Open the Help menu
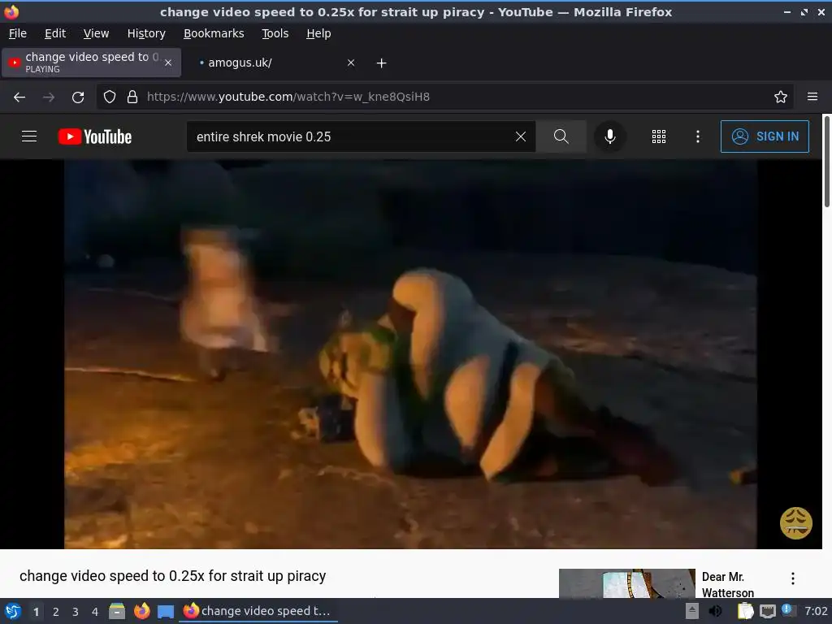 point(318,33)
